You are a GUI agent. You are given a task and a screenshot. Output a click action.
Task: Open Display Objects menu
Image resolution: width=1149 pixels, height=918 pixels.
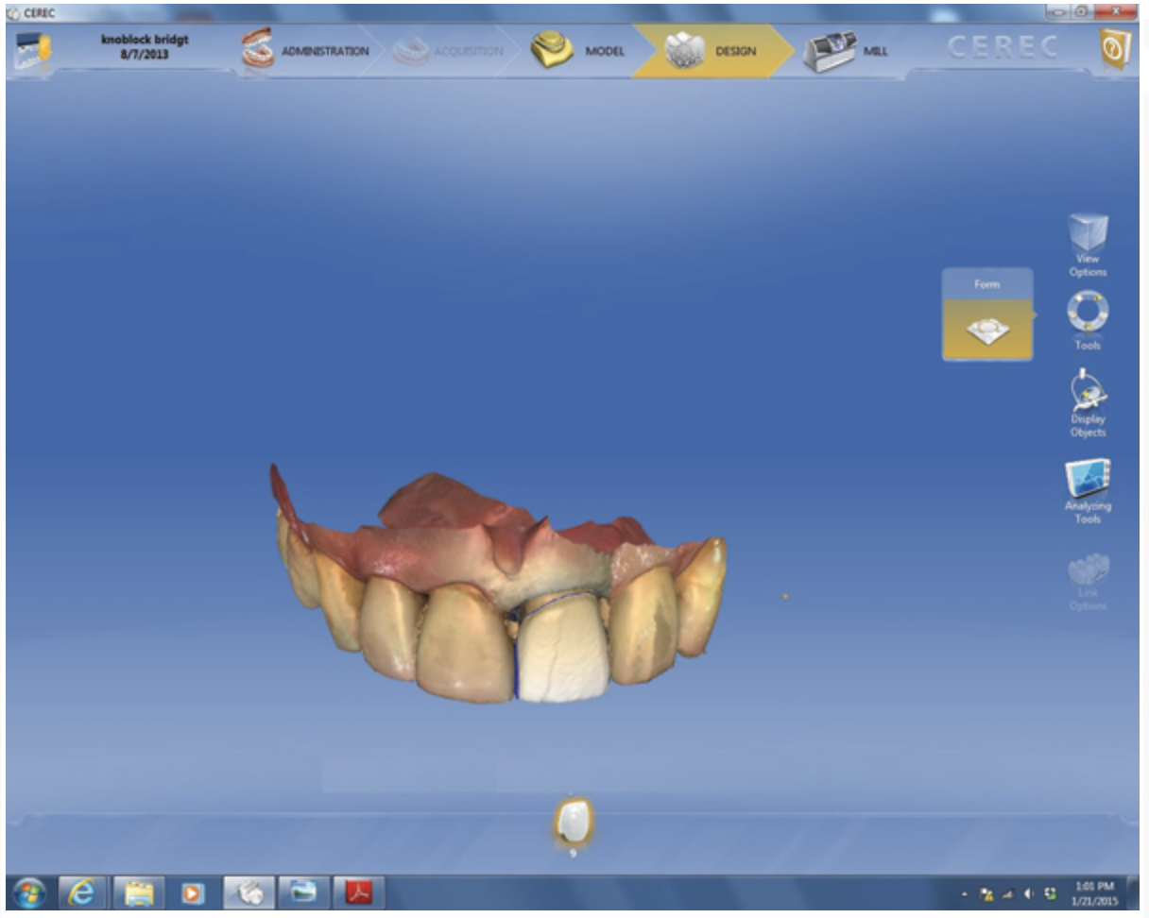coord(1088,401)
